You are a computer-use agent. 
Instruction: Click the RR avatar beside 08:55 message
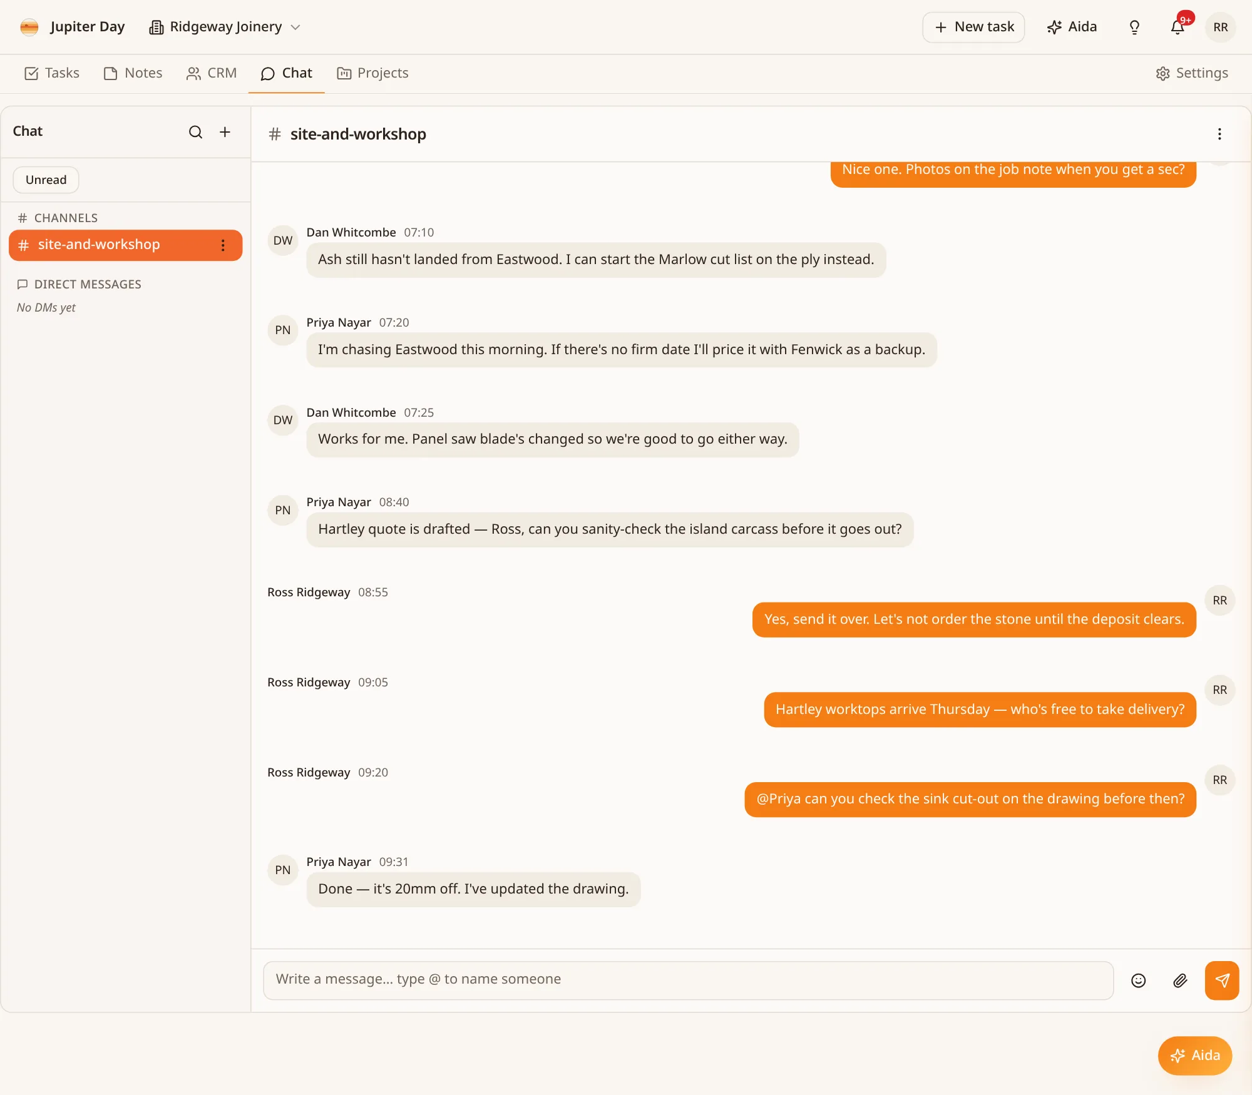(x=1219, y=601)
